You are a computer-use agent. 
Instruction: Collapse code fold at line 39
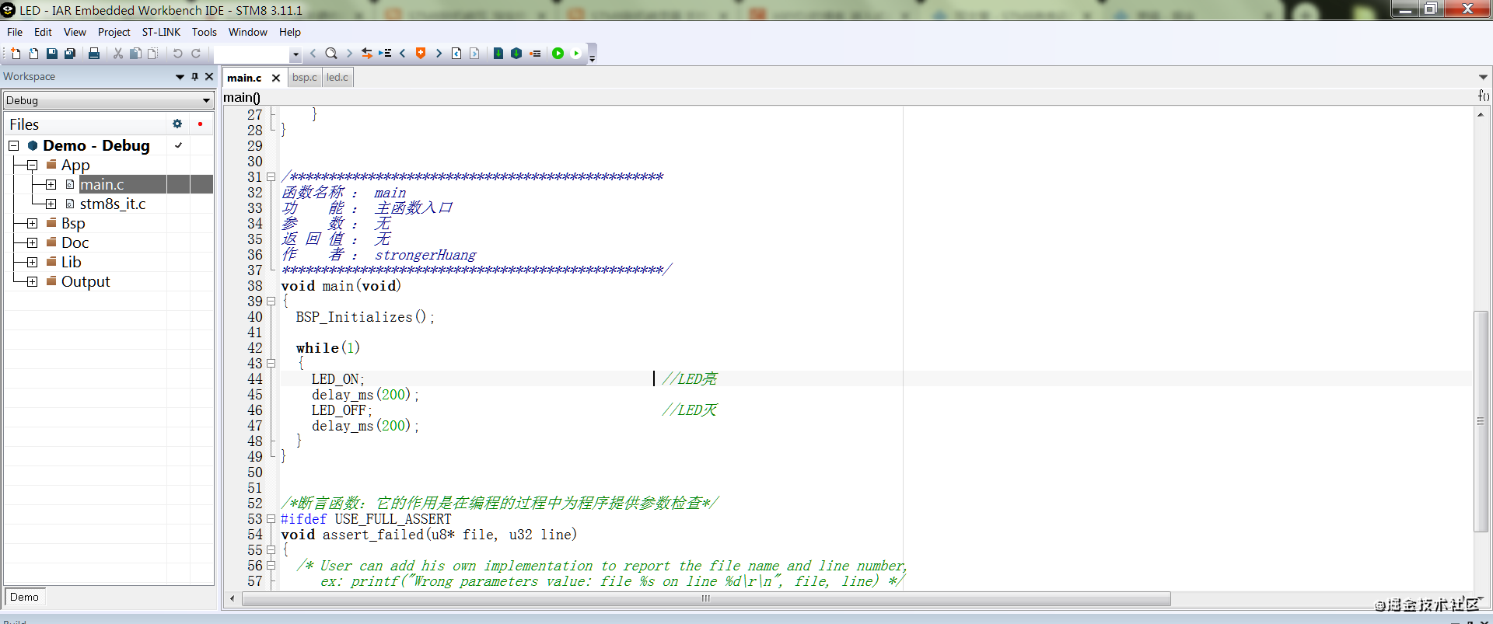[x=271, y=301]
